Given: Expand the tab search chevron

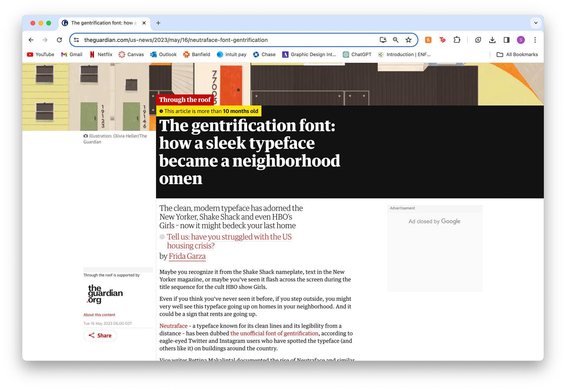Looking at the screenshot, I should coord(536,23).
